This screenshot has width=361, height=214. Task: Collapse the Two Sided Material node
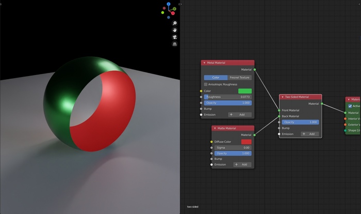click(283, 97)
